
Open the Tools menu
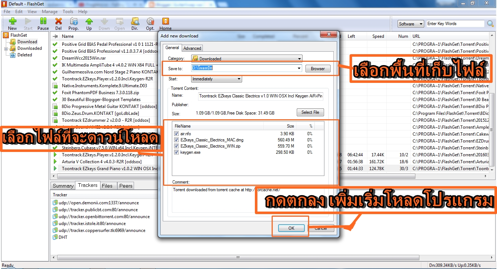pos(68,12)
